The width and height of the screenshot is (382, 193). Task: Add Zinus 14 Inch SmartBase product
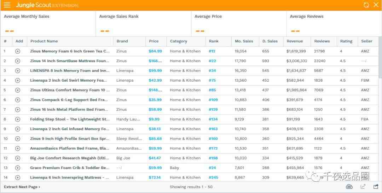(x=18, y=61)
